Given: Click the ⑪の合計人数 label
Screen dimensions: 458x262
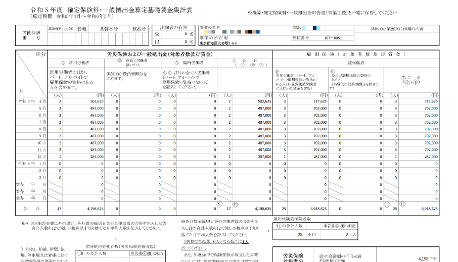Looking at the screenshot, I should click(x=289, y=226).
